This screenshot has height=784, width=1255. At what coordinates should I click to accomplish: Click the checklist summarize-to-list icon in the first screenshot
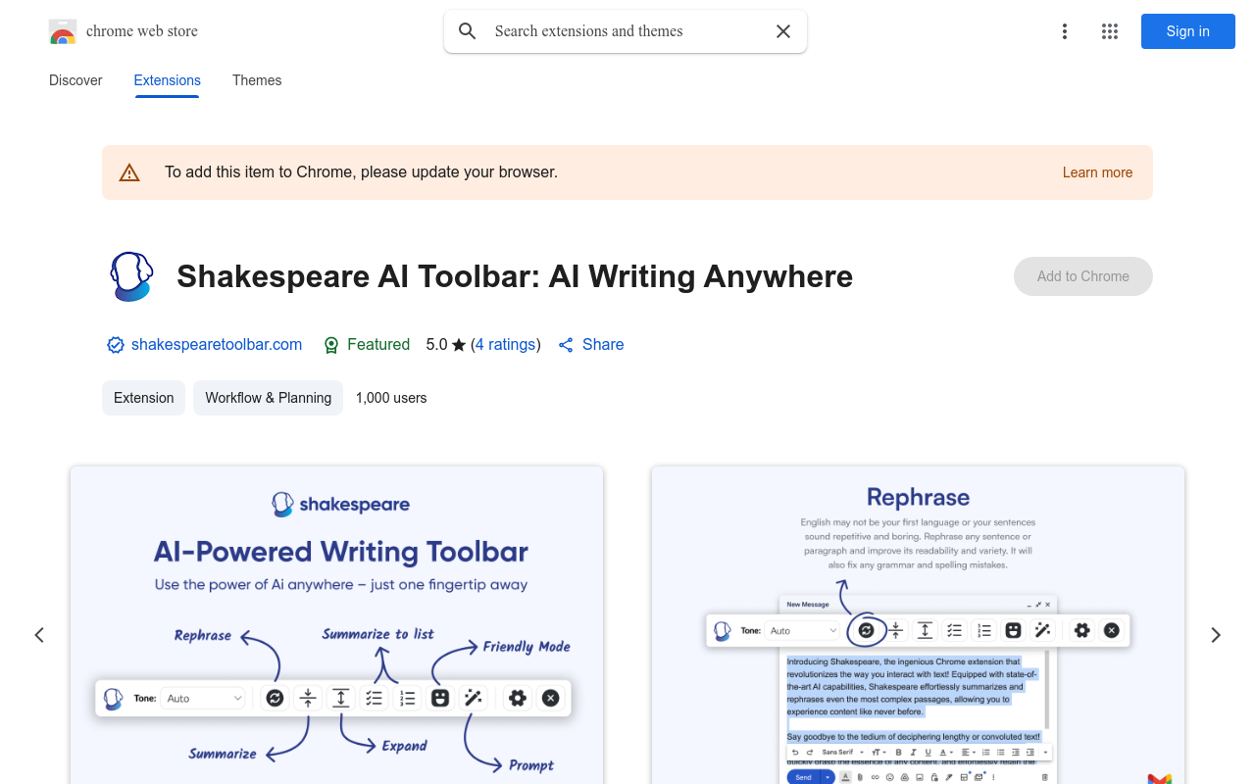[375, 699]
